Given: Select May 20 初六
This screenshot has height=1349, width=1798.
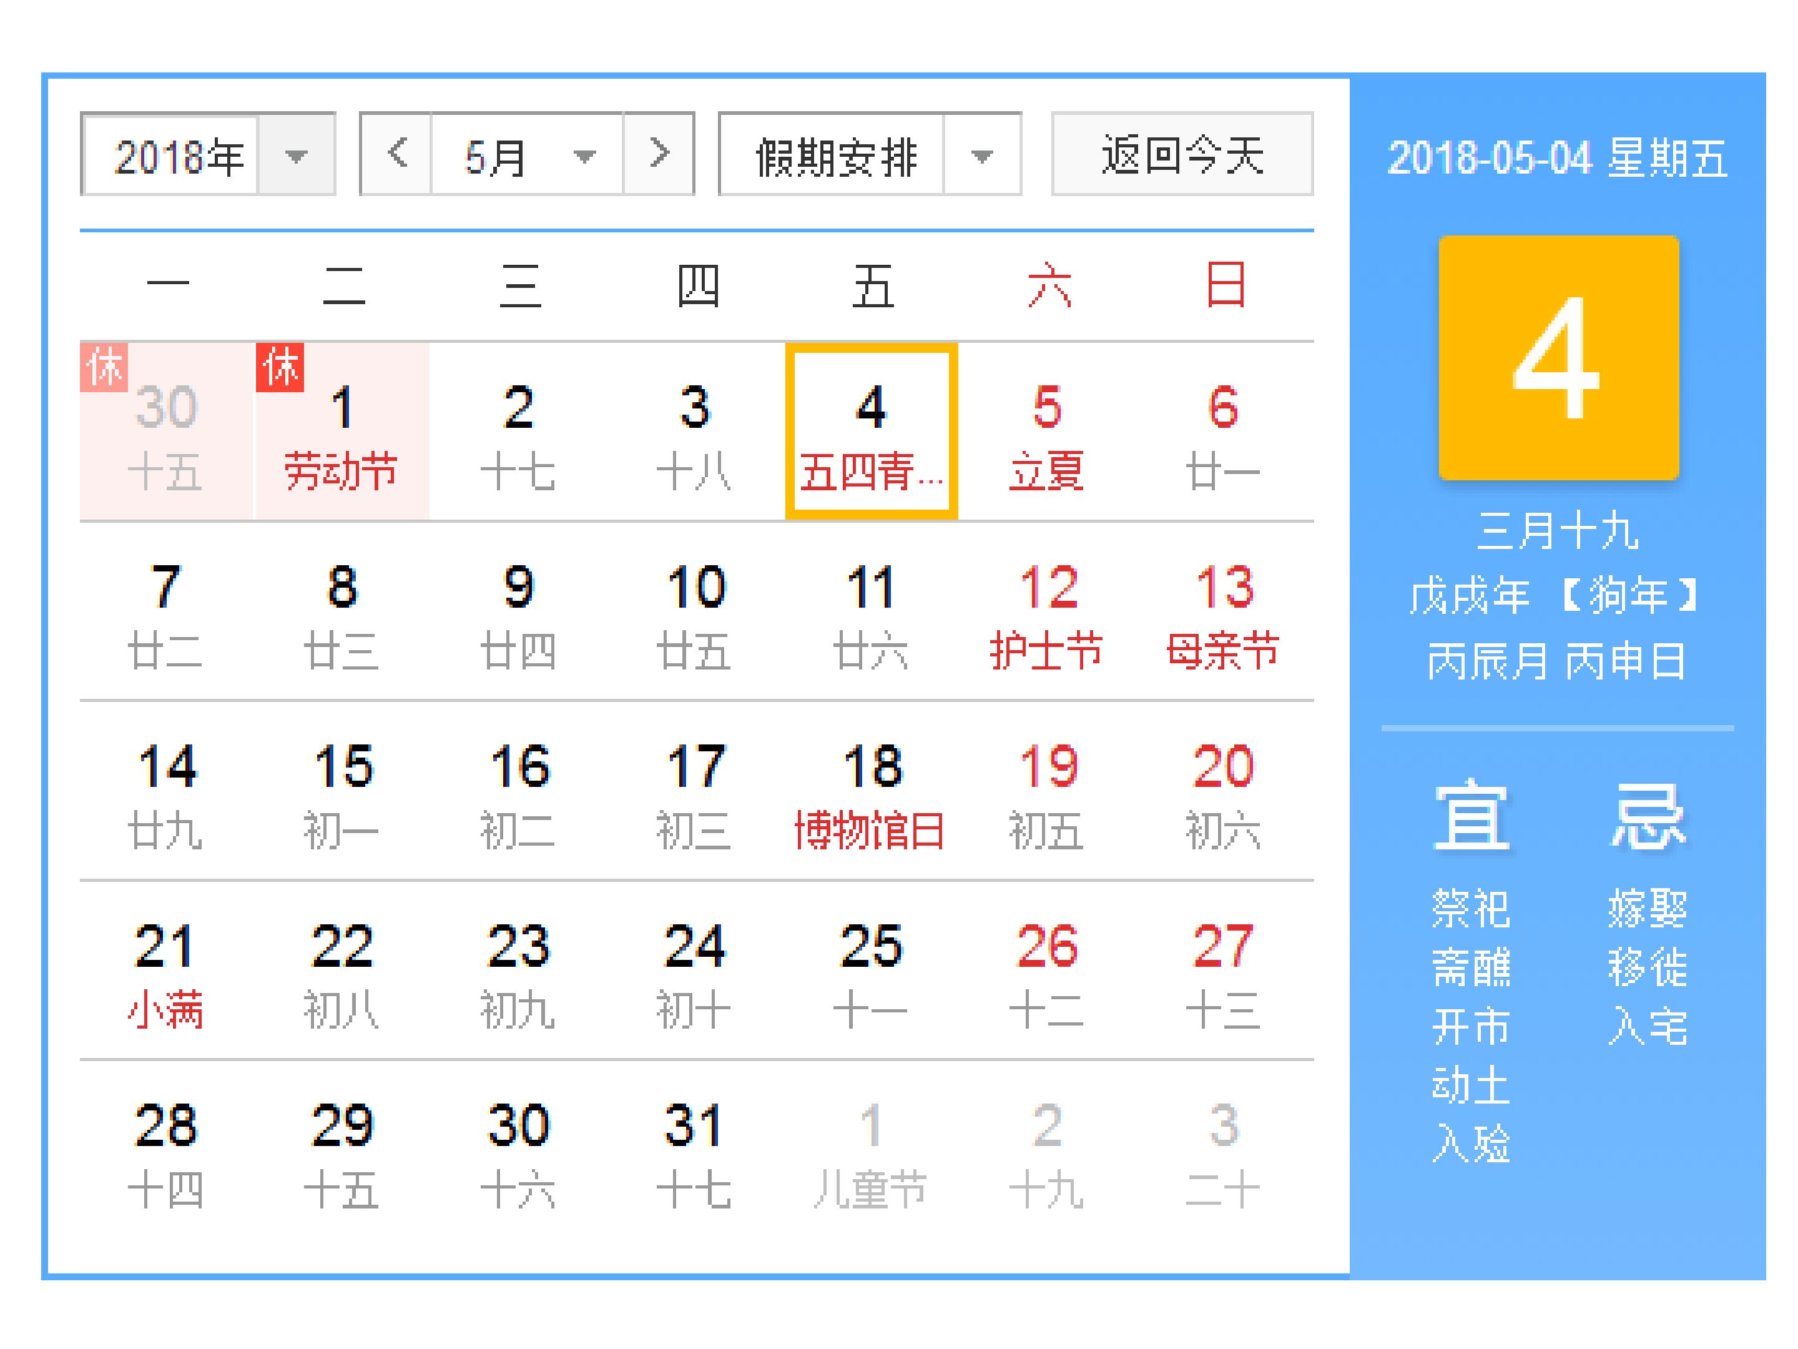Looking at the screenshot, I should coord(1224,791).
